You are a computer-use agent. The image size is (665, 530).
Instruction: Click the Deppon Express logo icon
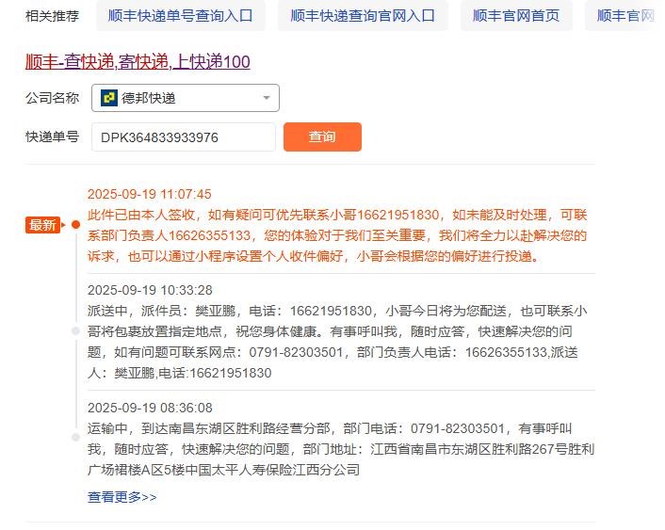(109, 98)
